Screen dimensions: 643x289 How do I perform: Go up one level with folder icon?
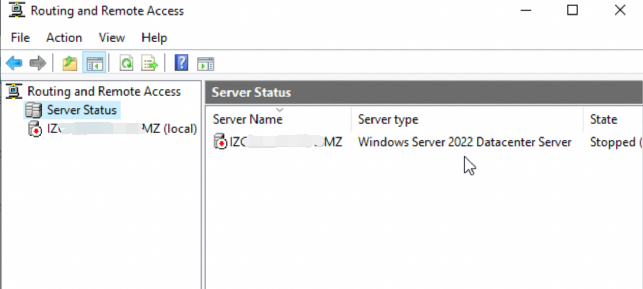[70, 64]
